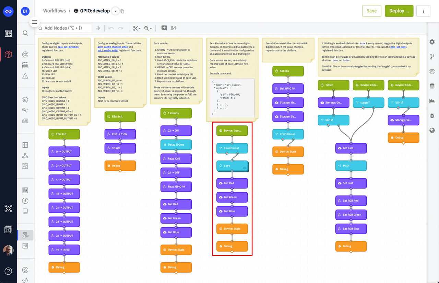
Task: Select the 1 minute timer node
Action: click(x=176, y=113)
